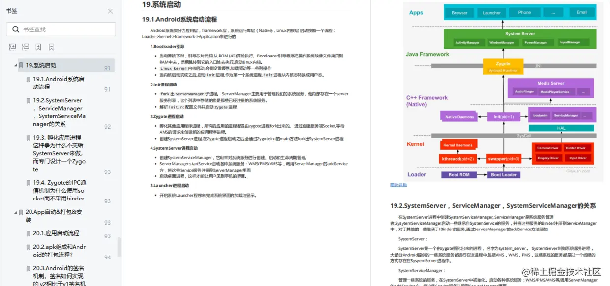This screenshot has height=286, width=610.
Task: Click the flag icon beside 20.2.apk组成
Action: [x=29, y=247]
